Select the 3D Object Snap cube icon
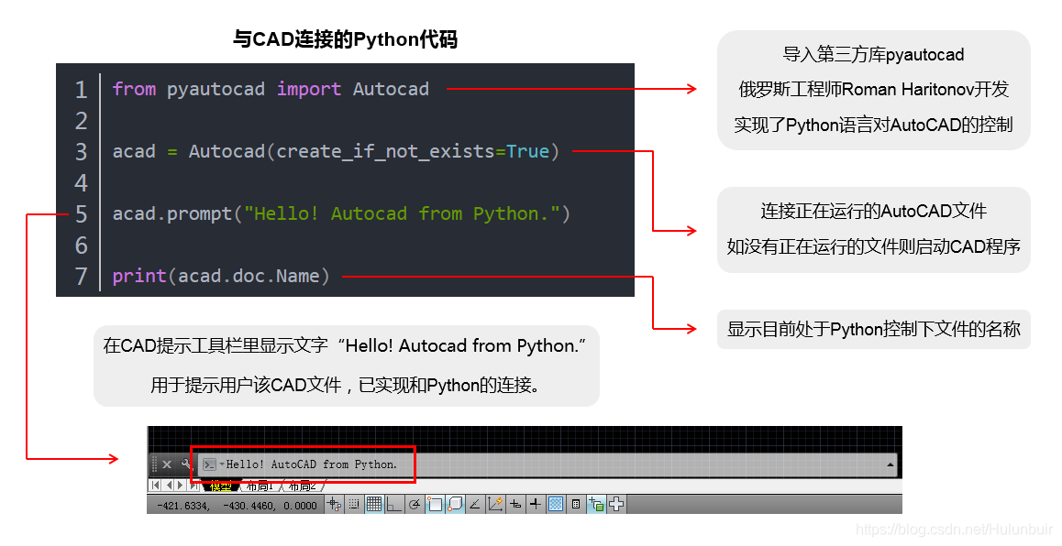This screenshot has width=1062, height=546. click(x=453, y=503)
